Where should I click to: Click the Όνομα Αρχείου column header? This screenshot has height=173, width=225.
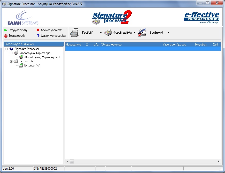click(x=112, y=44)
